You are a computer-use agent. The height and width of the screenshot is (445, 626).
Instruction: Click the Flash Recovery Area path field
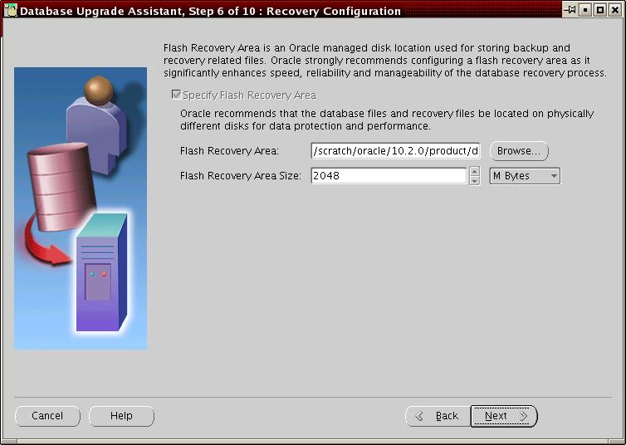[395, 151]
